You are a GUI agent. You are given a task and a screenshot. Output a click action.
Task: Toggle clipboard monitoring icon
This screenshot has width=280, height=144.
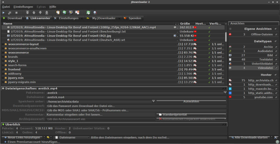pos(58,13)
